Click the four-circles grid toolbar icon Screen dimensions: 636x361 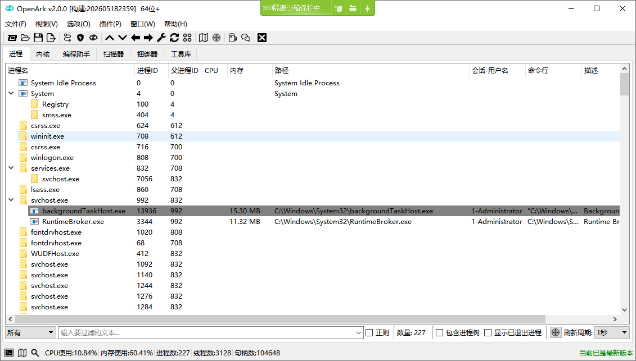187,38
